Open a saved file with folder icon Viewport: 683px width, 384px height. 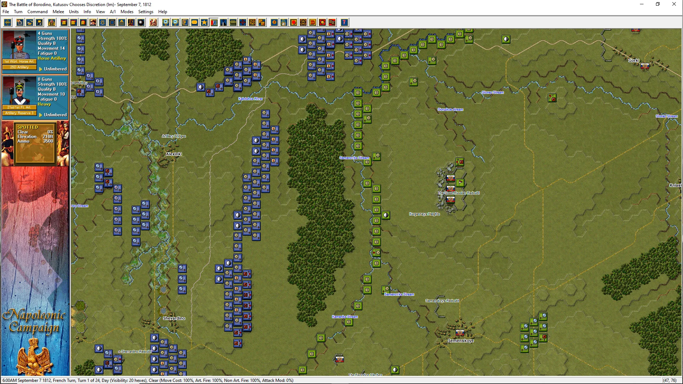tap(30, 23)
